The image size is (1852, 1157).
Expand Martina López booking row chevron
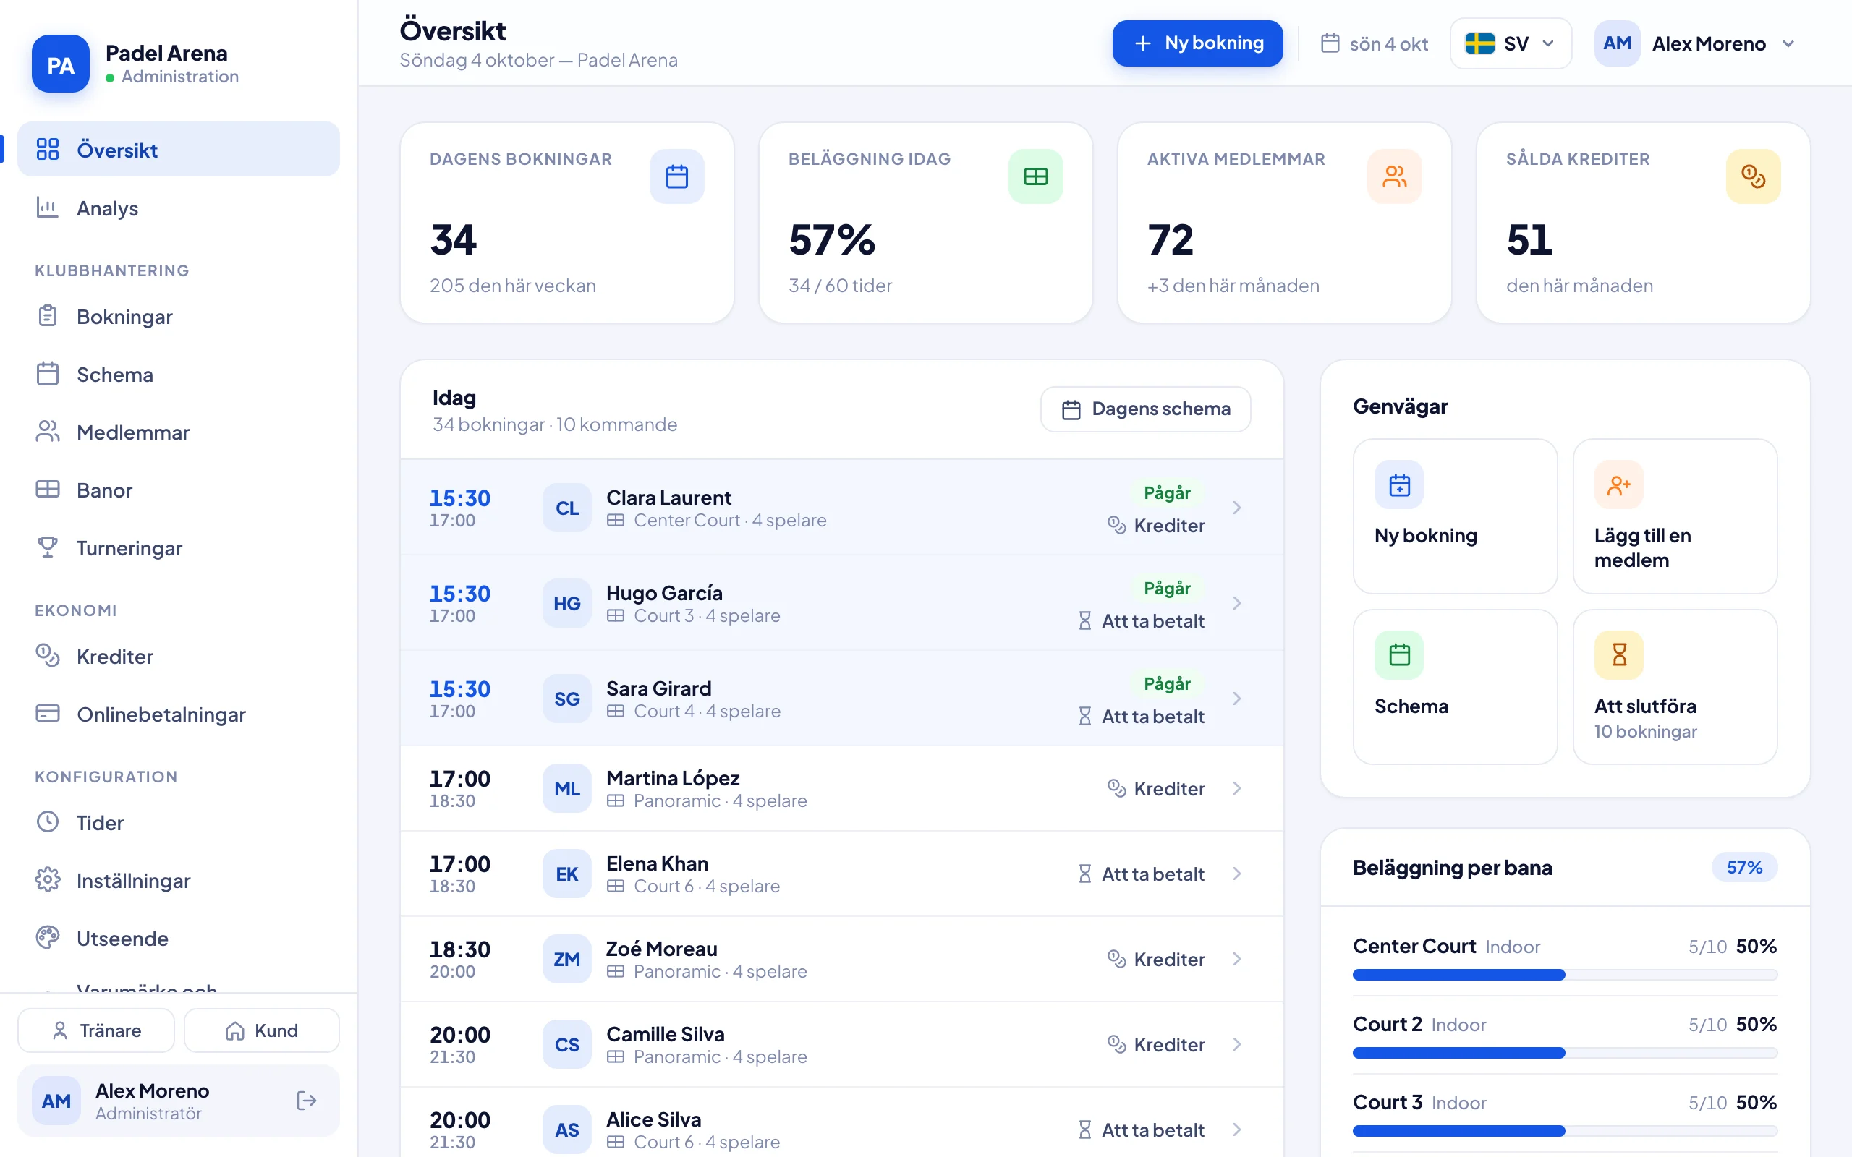point(1236,789)
